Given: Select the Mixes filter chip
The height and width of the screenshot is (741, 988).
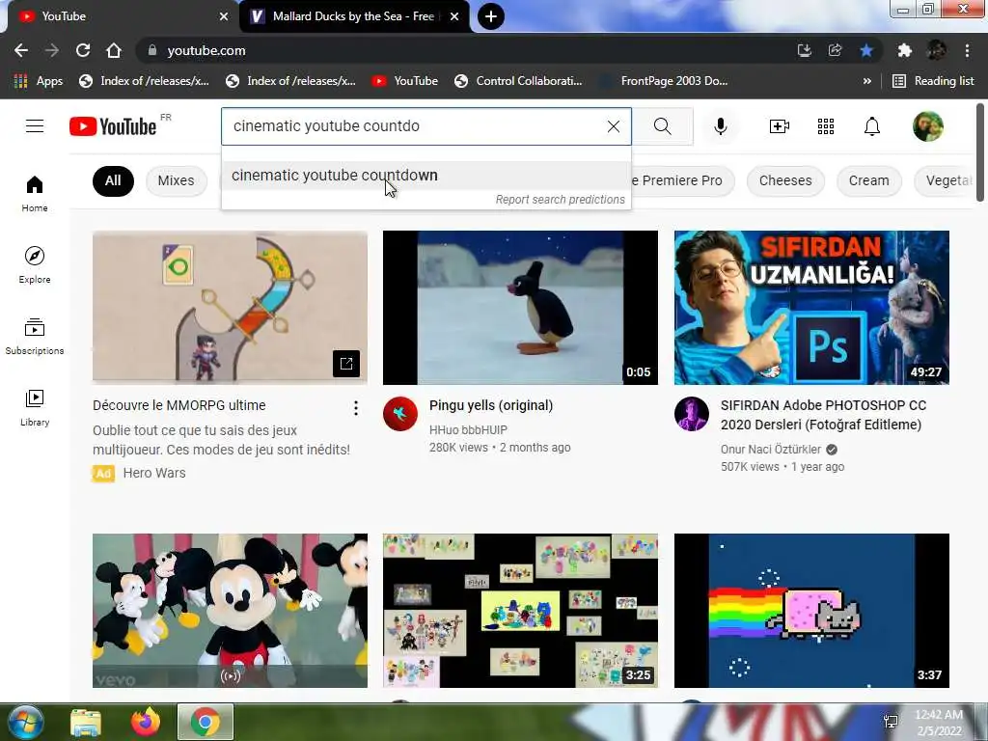Looking at the screenshot, I should (176, 180).
